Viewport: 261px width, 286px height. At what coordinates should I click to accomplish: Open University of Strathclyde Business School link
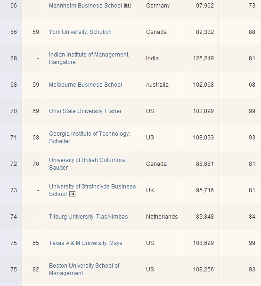[x=92, y=190]
